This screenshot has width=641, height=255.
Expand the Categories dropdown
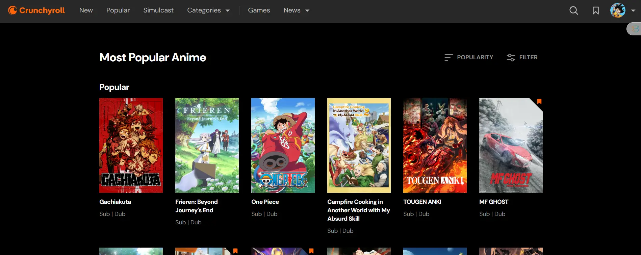click(x=208, y=10)
